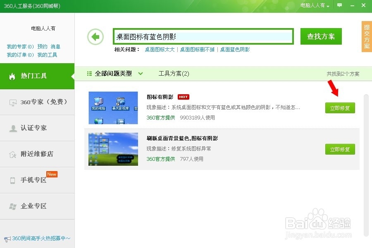Click the person icon beside 认证专家
This screenshot has width=372, height=248.
13,129
